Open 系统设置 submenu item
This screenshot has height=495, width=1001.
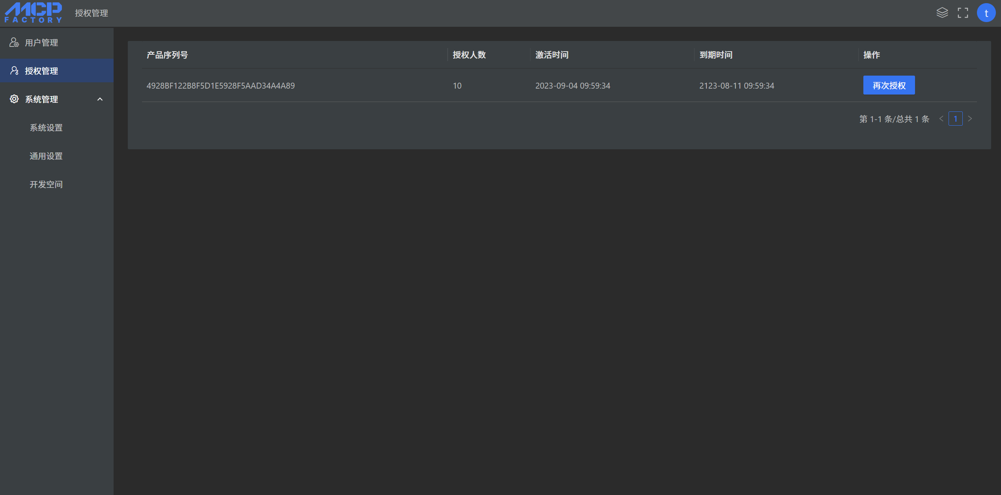click(x=46, y=128)
